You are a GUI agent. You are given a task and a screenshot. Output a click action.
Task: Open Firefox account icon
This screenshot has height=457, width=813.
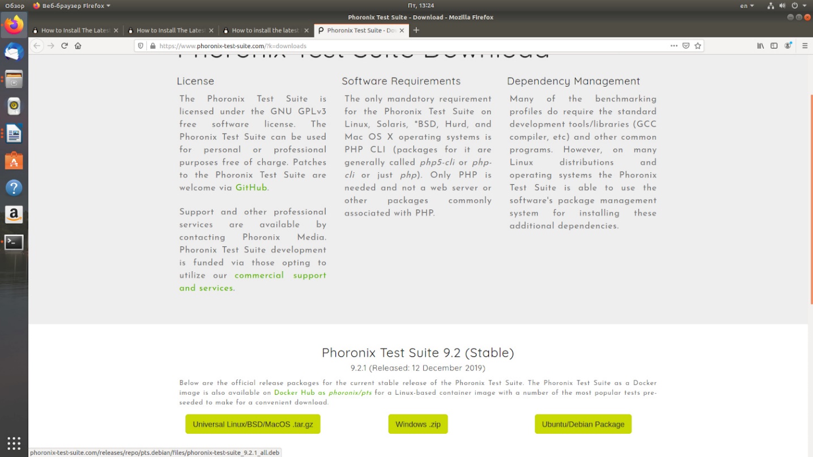(x=788, y=46)
